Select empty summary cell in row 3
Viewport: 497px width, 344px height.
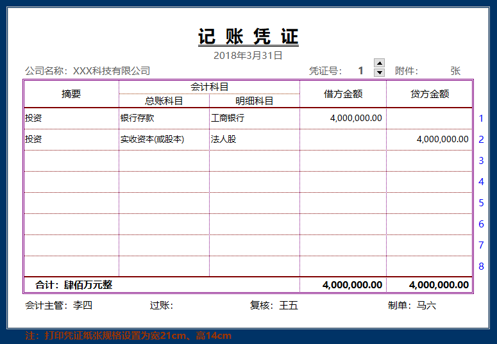[71, 161]
